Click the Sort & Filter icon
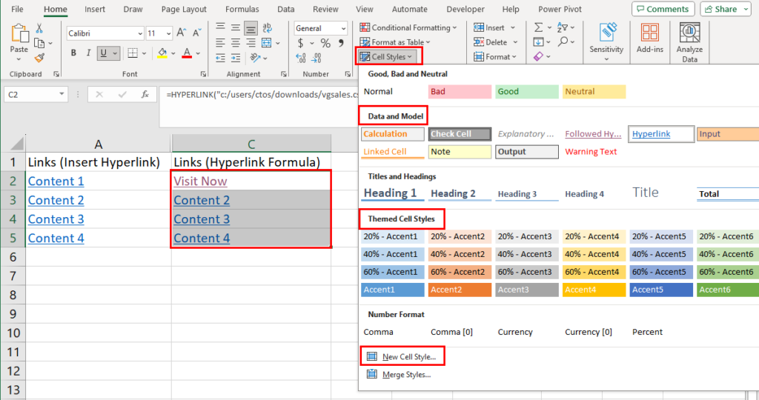The image size is (759, 400). (x=563, y=27)
